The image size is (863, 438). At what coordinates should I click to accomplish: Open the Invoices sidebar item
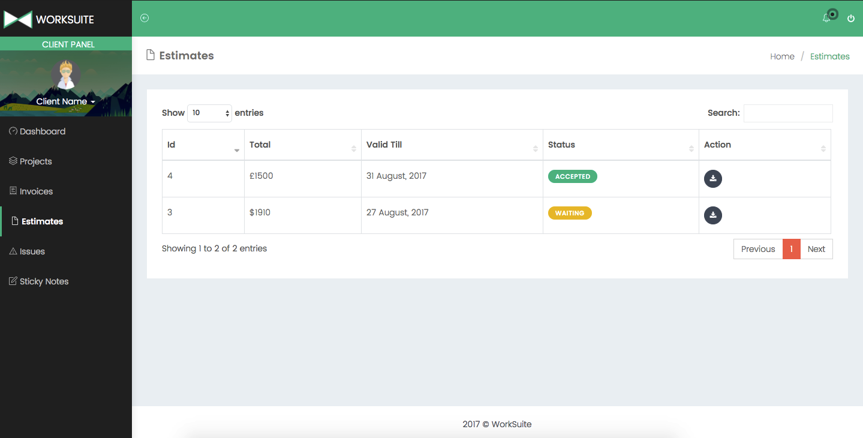[36, 191]
